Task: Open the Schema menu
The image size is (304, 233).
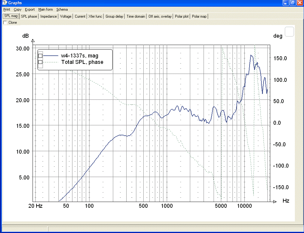Action: click(62, 9)
